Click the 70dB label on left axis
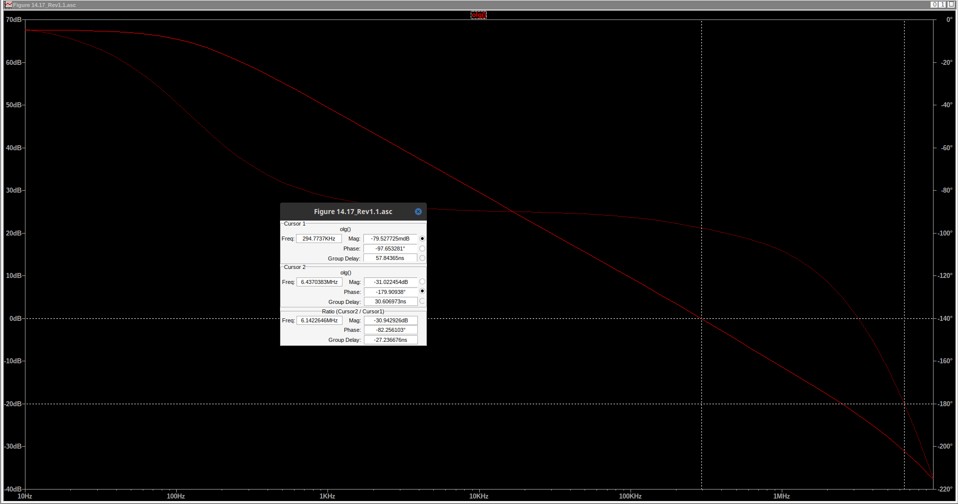Image resolution: width=958 pixels, height=504 pixels. [x=13, y=20]
